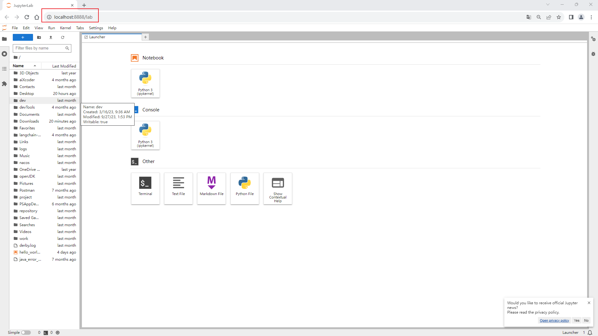This screenshot has height=336, width=598.
Task: Click the Upload Files icon
Action: pyautogui.click(x=51, y=37)
